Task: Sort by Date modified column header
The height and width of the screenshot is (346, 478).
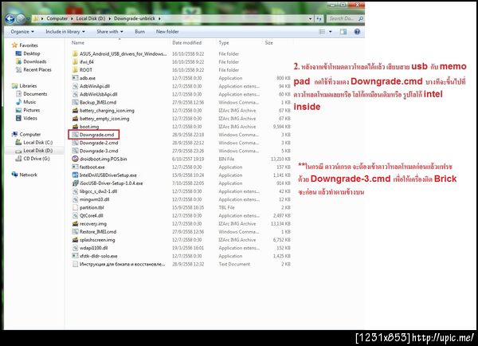Action: click(187, 43)
